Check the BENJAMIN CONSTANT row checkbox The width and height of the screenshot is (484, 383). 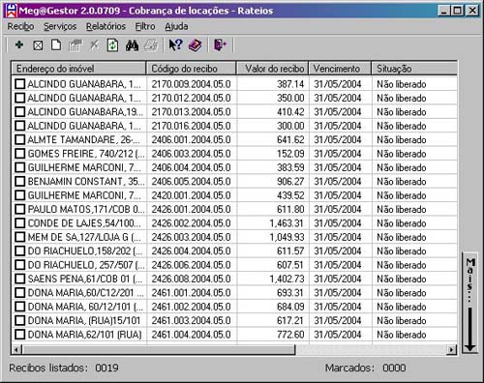[x=20, y=181]
